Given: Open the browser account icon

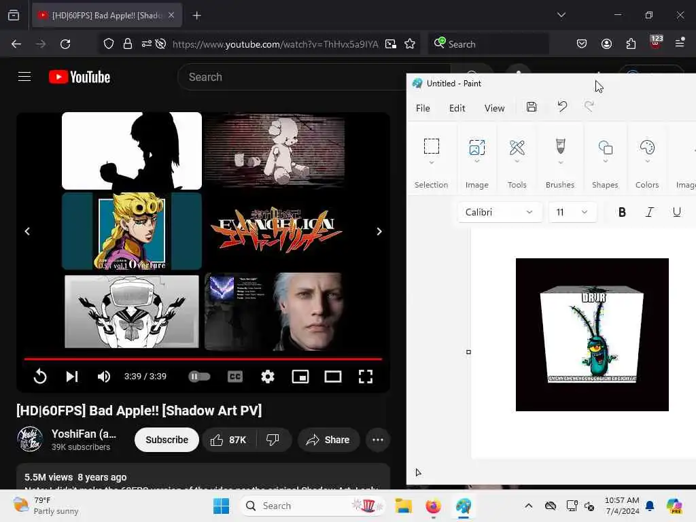Looking at the screenshot, I should [606, 43].
